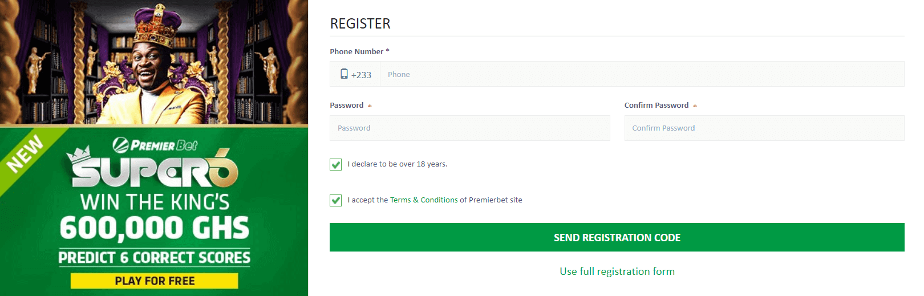This screenshot has width=924, height=296.
Task: Toggle the accept Terms & Conditions checkbox
Action: click(x=336, y=200)
